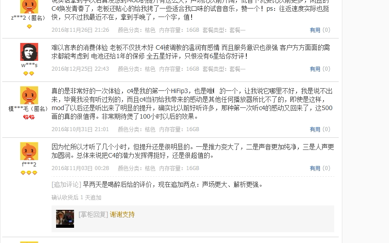Click the orange mascot avatar of f***2
This screenshot has width=389, height=243.
point(29,151)
